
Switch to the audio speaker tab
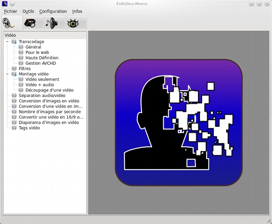point(55,23)
